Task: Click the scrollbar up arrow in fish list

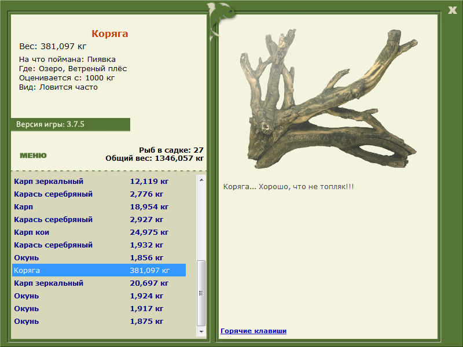Action: pyautogui.click(x=201, y=180)
